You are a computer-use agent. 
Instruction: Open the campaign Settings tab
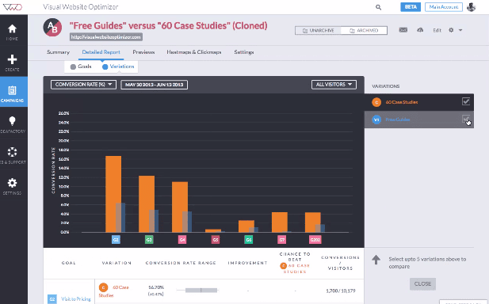click(x=244, y=52)
